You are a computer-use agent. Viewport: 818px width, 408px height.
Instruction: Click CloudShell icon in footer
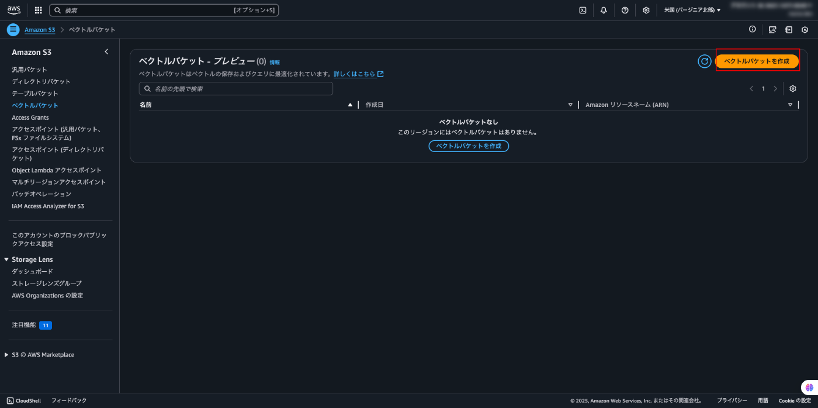coord(10,400)
